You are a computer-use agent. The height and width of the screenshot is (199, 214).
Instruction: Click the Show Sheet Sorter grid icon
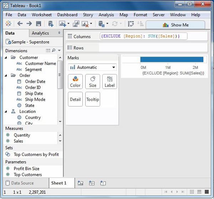pos(192,192)
